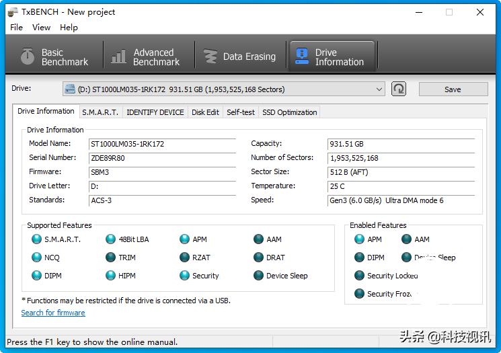Open the Advanced Benchmark chart icon
501x353 pixels.
coord(119,56)
